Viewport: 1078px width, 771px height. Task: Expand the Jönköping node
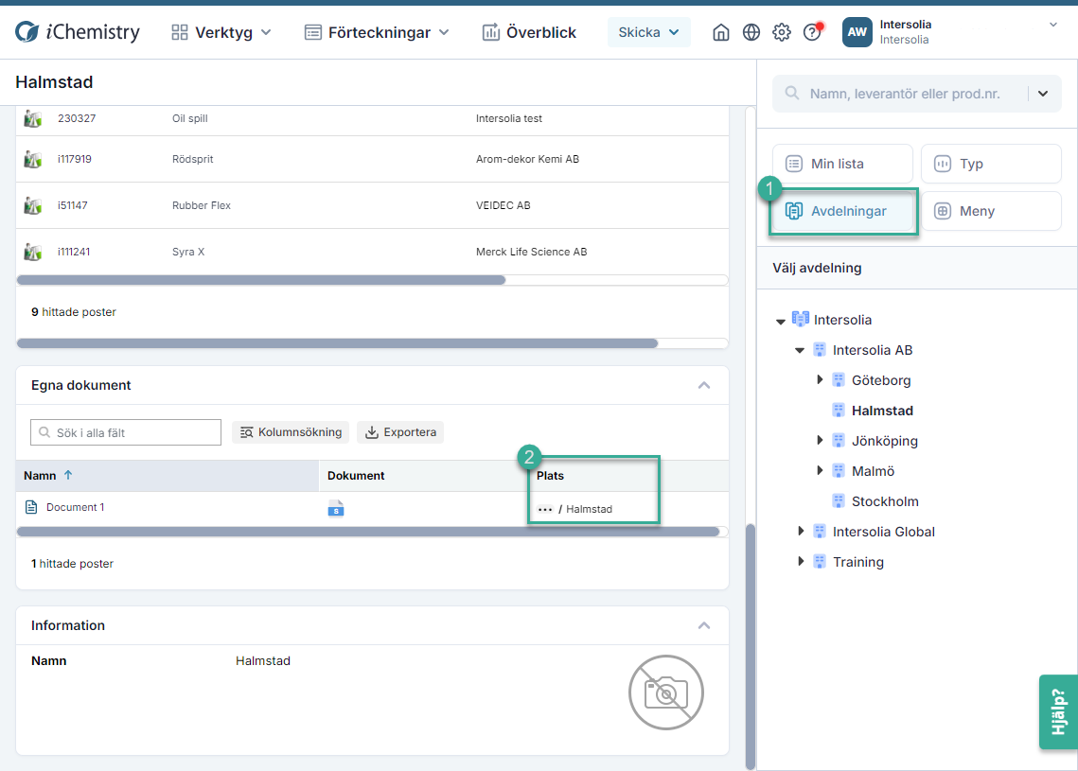click(820, 440)
